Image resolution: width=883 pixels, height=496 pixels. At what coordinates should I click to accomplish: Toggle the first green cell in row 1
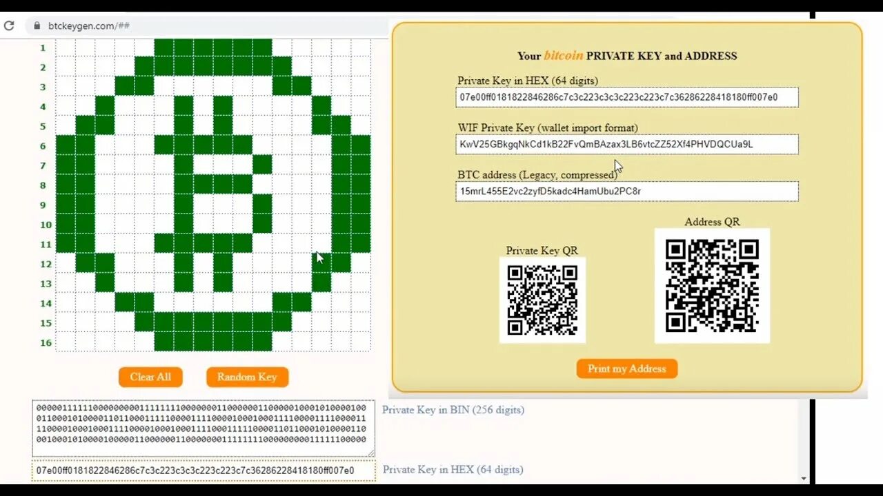click(x=164, y=48)
